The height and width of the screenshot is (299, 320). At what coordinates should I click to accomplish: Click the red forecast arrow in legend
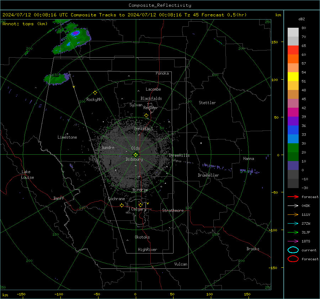(293, 197)
